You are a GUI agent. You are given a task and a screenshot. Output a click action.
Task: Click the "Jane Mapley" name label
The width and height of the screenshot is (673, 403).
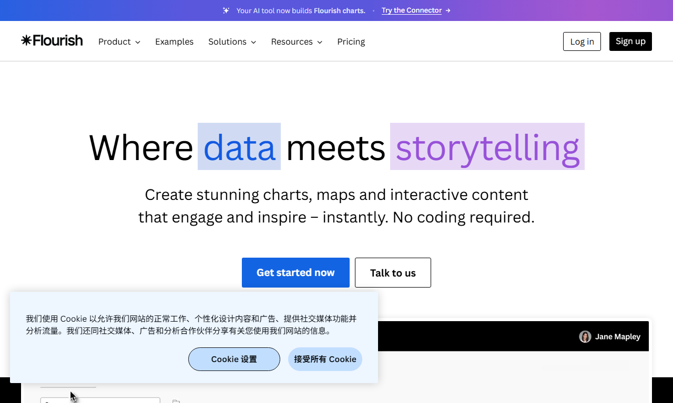pos(618,337)
